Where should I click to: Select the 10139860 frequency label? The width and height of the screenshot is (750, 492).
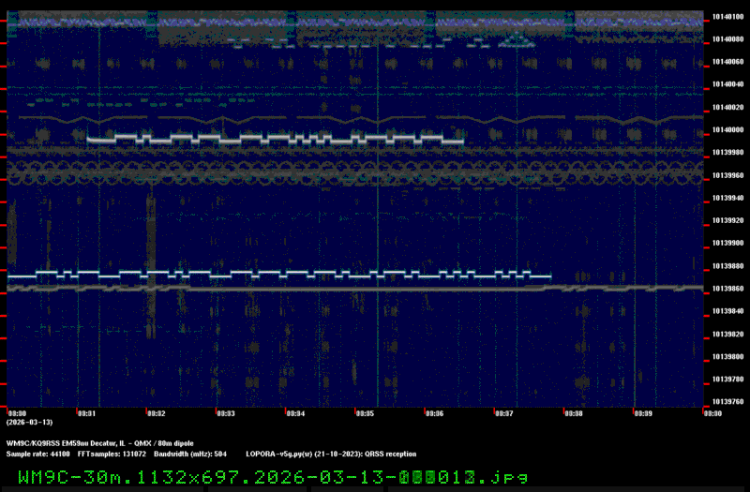(x=727, y=289)
